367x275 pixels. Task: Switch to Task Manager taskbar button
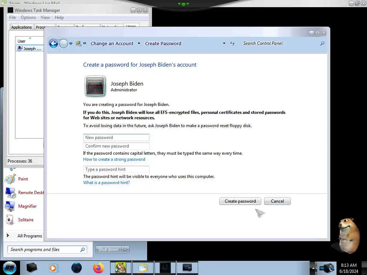pos(165,268)
